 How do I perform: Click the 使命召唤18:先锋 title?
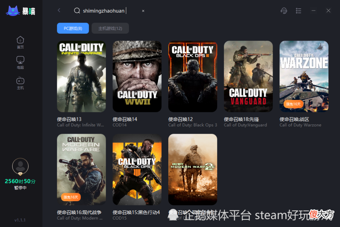pos(241,119)
